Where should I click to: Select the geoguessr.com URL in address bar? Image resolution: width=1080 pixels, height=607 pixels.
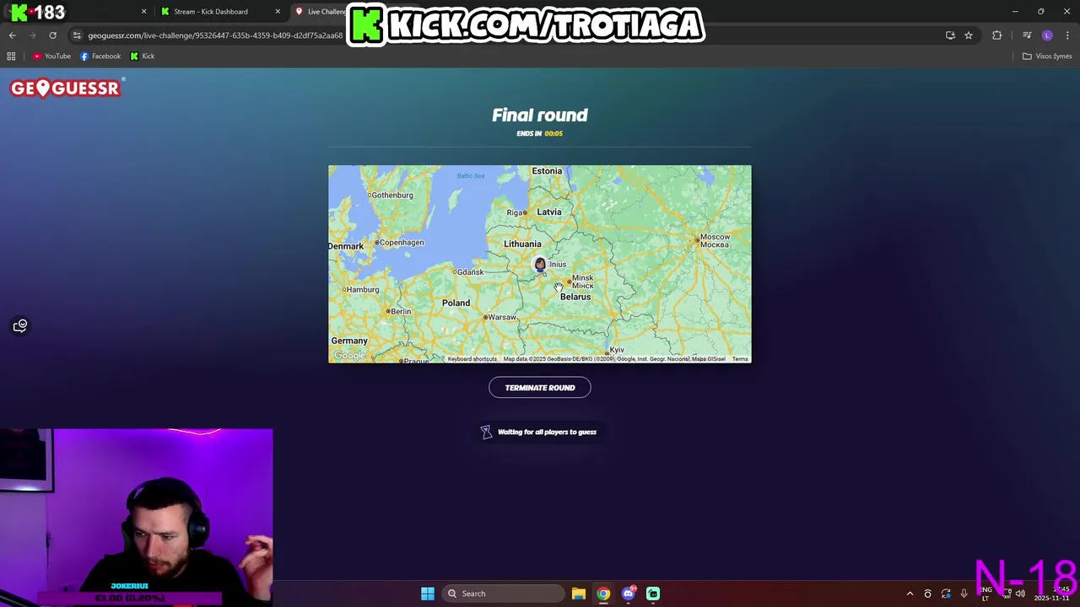point(215,35)
